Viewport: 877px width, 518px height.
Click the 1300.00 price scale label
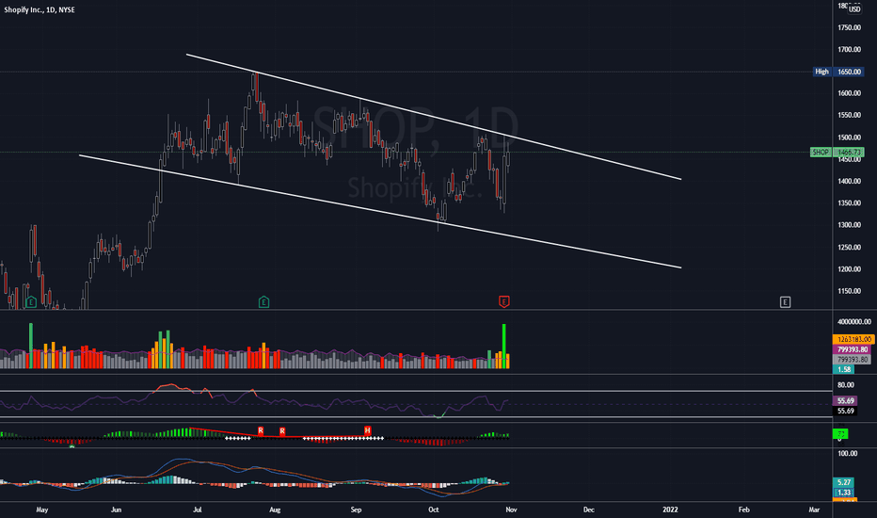click(x=849, y=224)
